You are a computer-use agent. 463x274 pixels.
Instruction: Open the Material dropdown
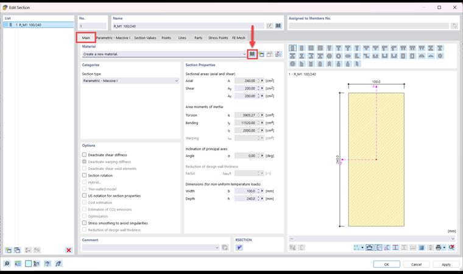pyautogui.click(x=244, y=54)
